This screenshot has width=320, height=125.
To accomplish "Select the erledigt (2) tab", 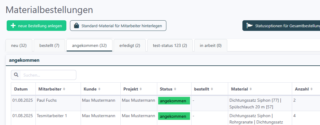I will (x=130, y=45).
